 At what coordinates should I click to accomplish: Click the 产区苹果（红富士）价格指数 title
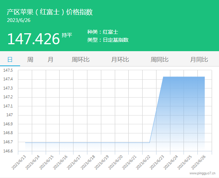click(50, 12)
